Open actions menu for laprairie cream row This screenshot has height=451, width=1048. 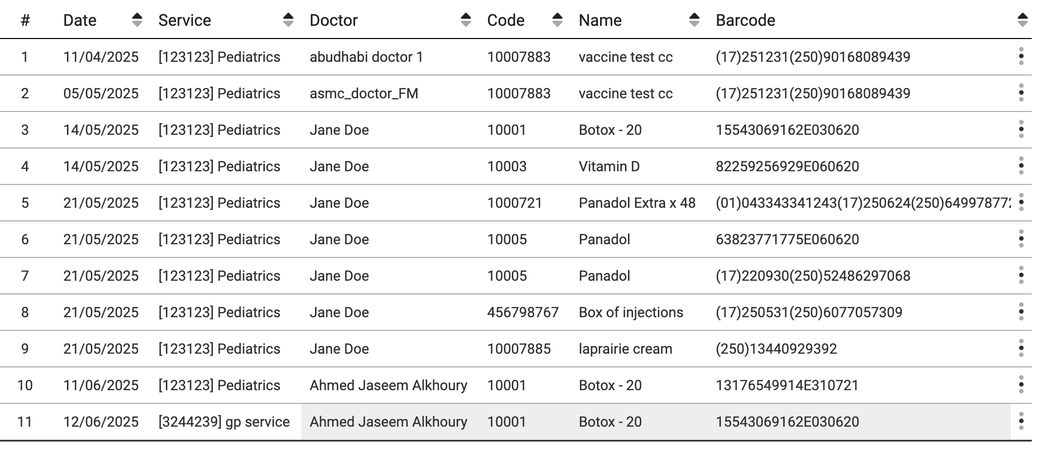(1021, 348)
